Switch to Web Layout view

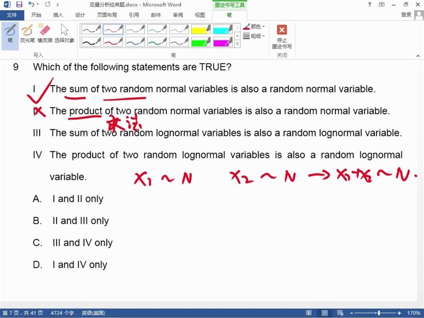[x=340, y=313]
